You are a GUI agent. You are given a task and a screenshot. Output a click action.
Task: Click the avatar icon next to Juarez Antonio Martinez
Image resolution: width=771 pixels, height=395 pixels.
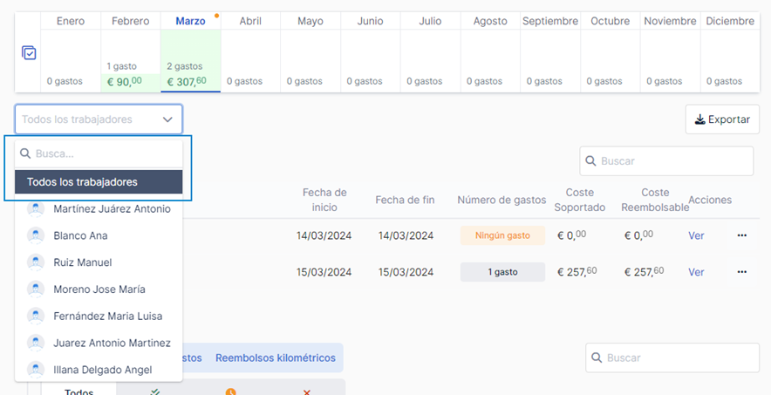tap(36, 343)
